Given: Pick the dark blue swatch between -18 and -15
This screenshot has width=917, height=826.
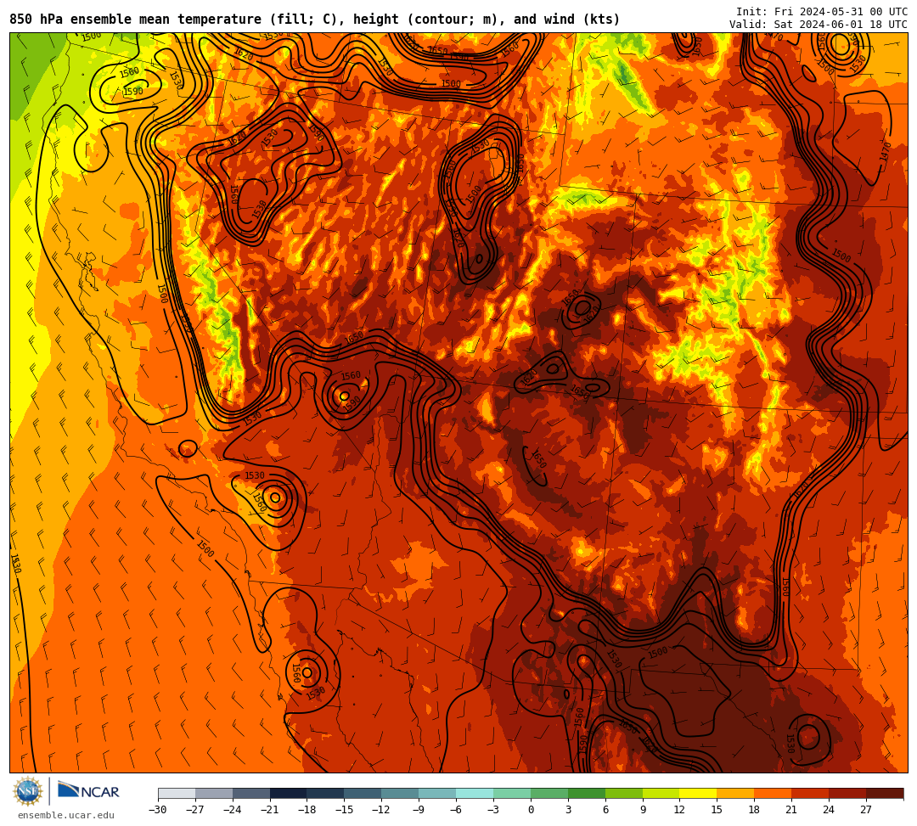Looking at the screenshot, I should click(x=326, y=793).
